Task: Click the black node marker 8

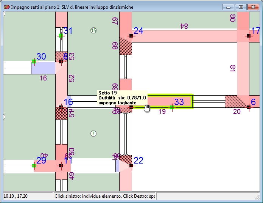Action: [x=61, y=61]
